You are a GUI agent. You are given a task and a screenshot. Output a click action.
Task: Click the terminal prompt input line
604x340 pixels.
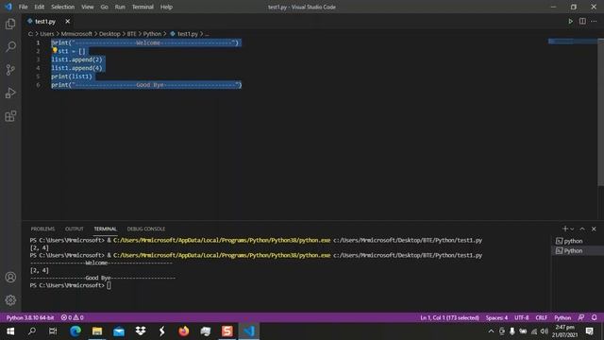(x=71, y=285)
